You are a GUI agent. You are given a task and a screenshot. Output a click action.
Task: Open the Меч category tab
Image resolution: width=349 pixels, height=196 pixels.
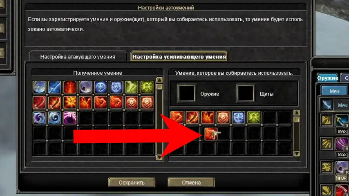335,91
